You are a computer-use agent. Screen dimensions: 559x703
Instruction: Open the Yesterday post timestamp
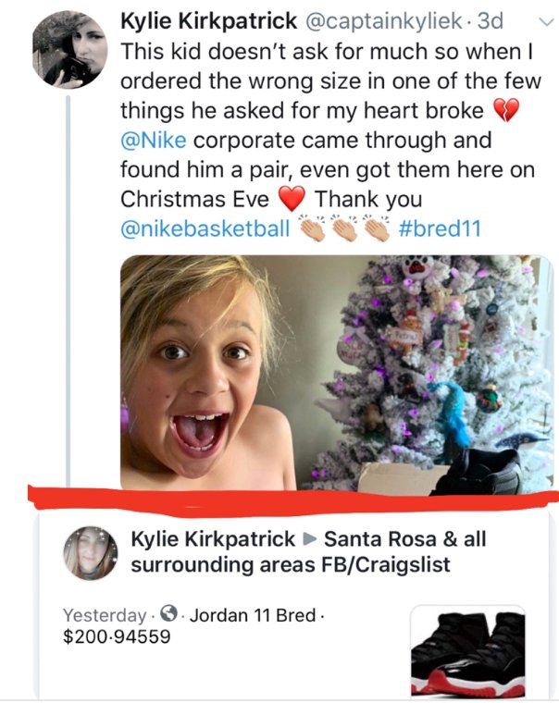tap(105, 615)
